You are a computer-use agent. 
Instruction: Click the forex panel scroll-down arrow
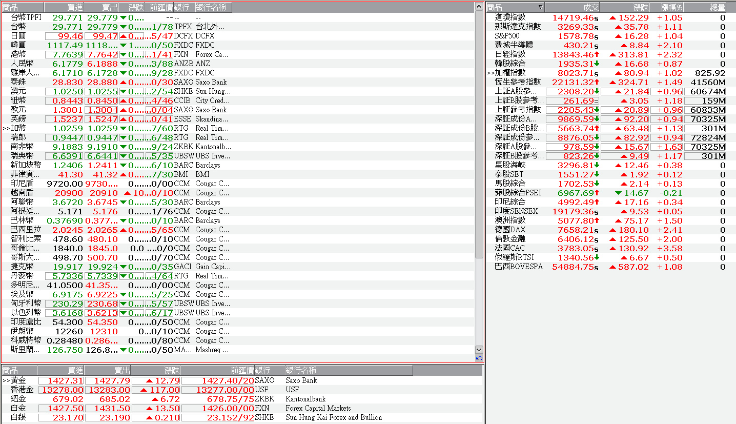[x=479, y=350]
